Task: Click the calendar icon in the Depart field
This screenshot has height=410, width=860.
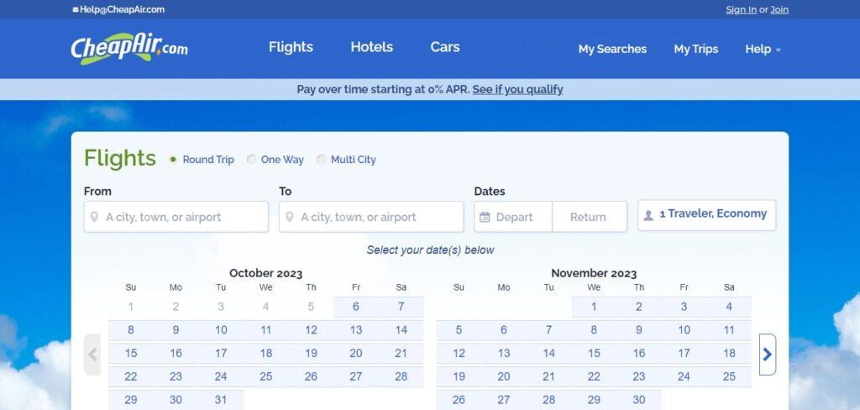Action: pos(485,217)
